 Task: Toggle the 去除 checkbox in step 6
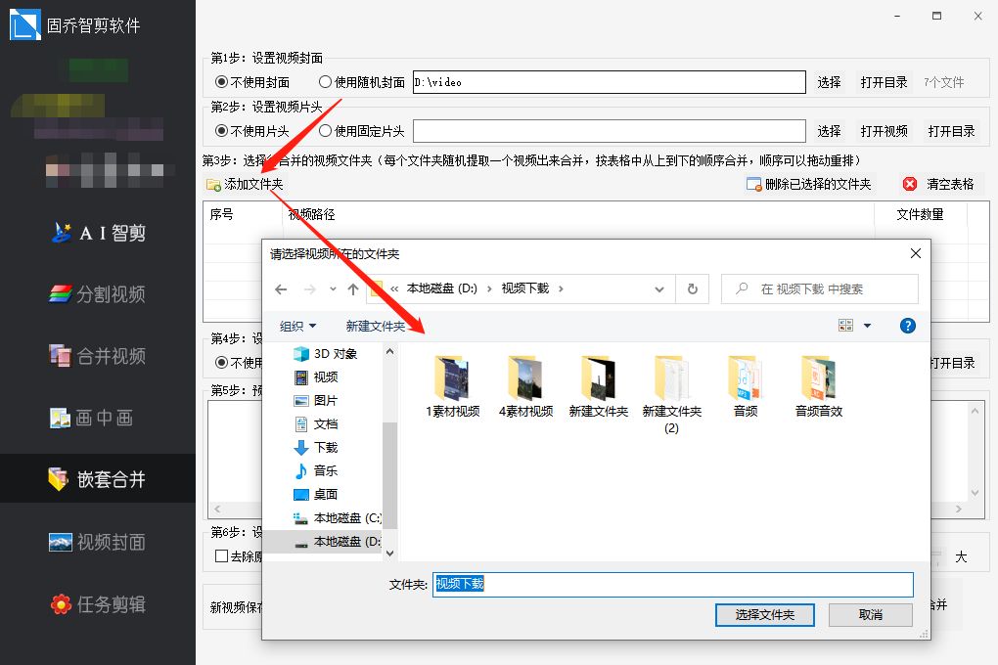[221, 556]
